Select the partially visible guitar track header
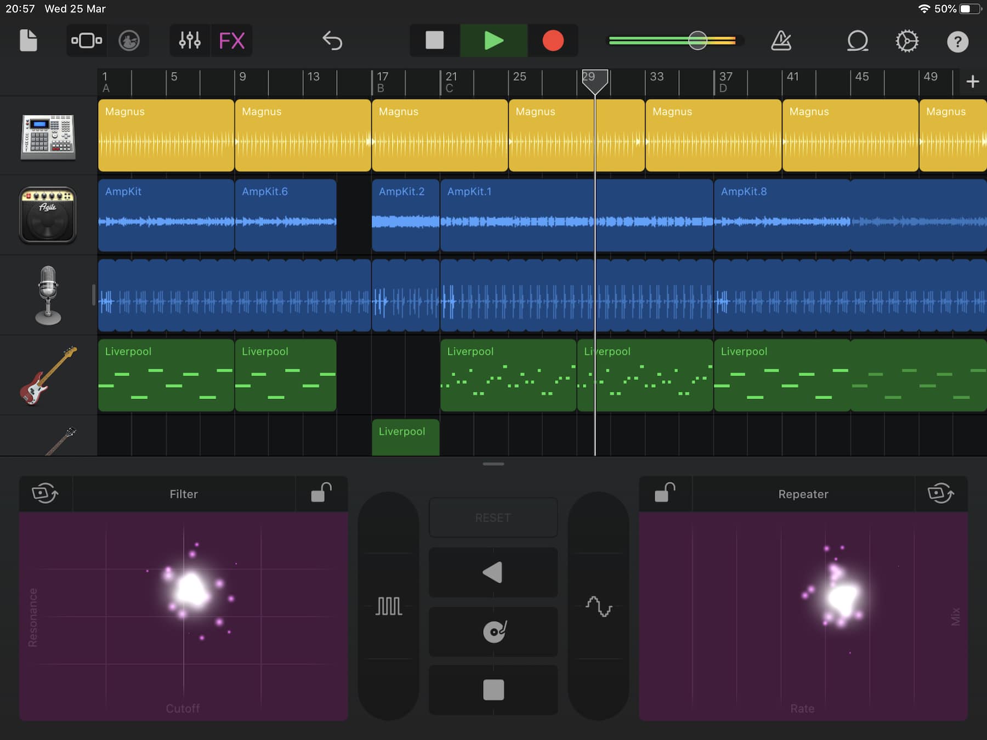 pyautogui.click(x=48, y=436)
